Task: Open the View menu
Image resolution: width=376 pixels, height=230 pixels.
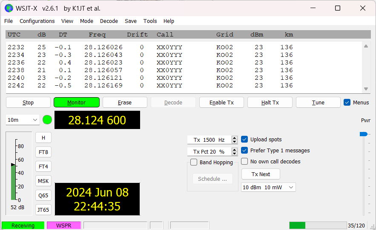Action: (x=67, y=21)
